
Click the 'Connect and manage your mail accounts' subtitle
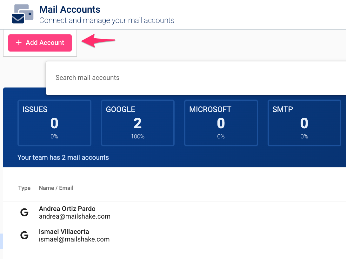pyautogui.click(x=107, y=20)
